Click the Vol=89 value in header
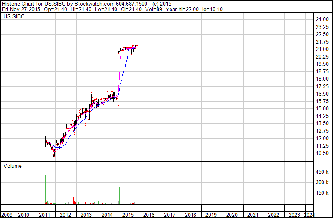The image size is (333, 218). [x=154, y=9]
